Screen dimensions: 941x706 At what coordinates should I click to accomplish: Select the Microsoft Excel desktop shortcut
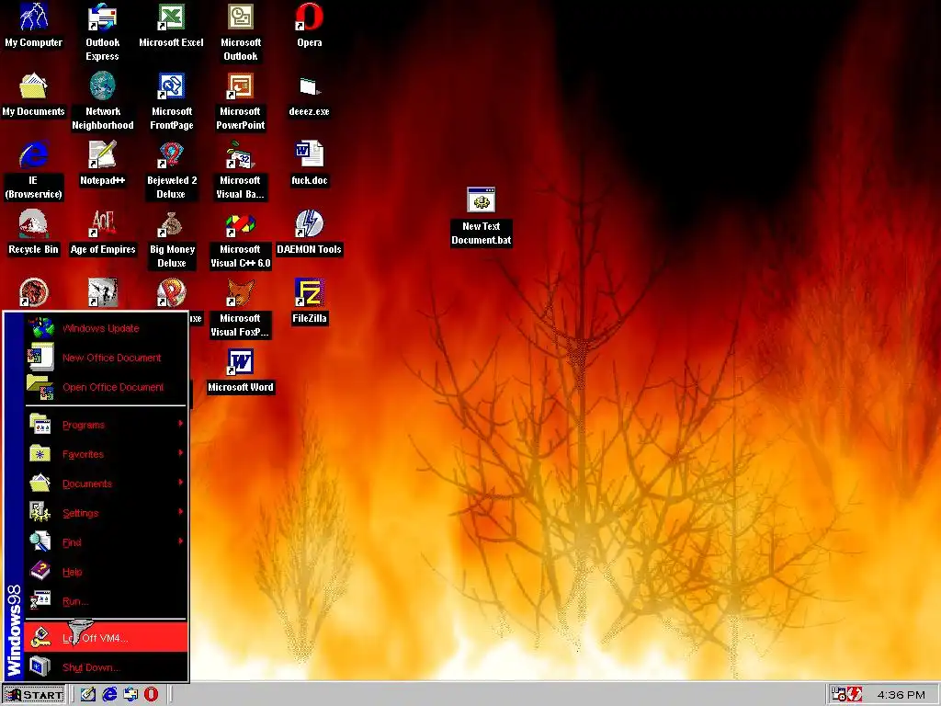(171, 25)
